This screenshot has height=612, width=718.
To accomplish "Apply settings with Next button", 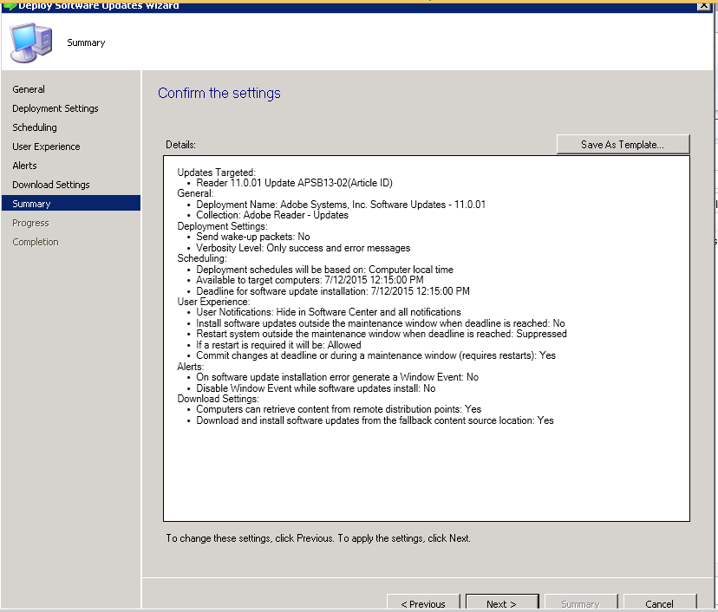I will [502, 603].
